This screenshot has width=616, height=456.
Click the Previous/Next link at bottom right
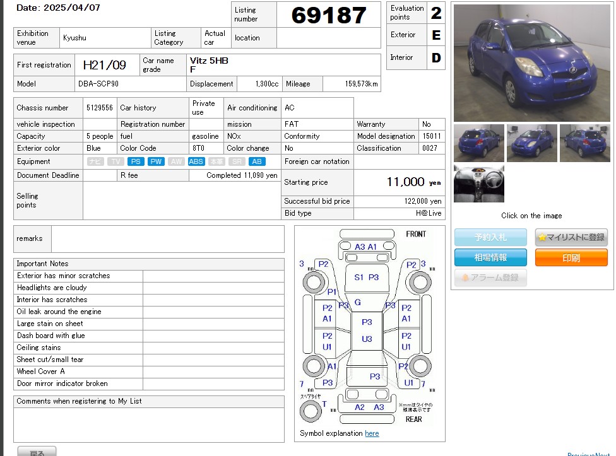coord(588,454)
